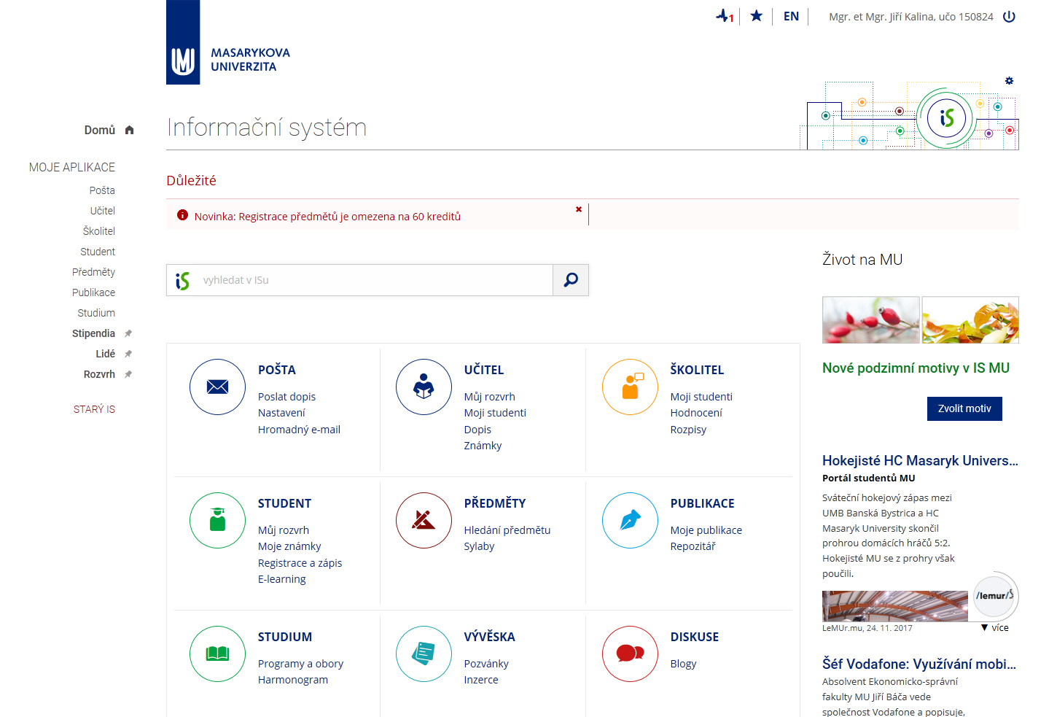1057x717 pixels.
Task: Open the gear settings icon above the IS logo
Action: 1010,81
